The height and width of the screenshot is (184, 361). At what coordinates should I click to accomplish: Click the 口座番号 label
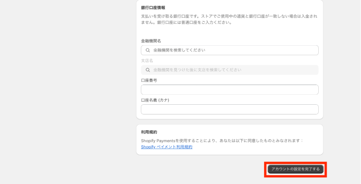pyautogui.click(x=149, y=80)
